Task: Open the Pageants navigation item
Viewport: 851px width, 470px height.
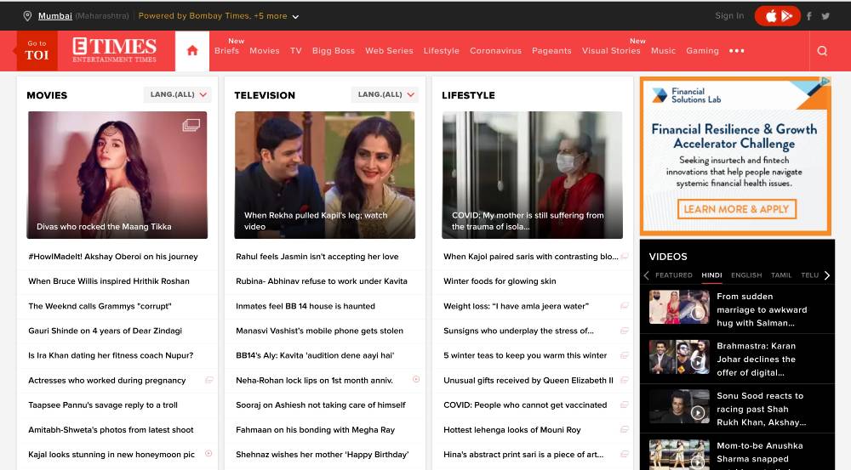Action: (x=551, y=50)
